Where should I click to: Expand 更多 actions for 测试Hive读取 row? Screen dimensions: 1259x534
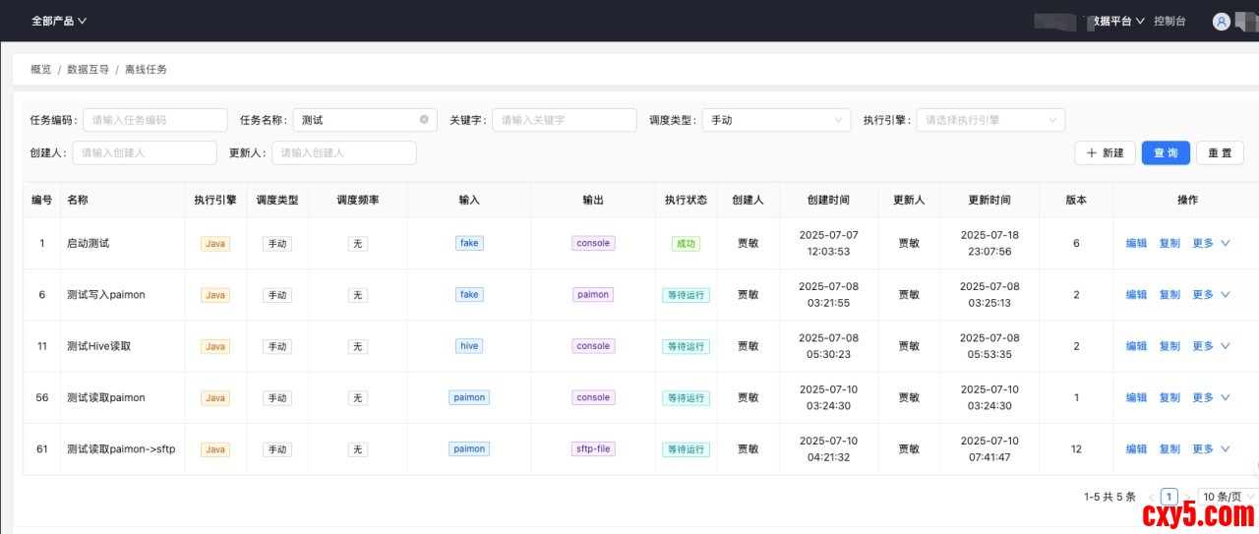[x=1211, y=346]
